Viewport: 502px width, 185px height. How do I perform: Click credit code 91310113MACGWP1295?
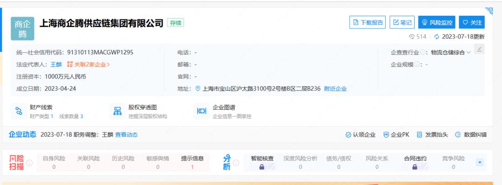point(100,53)
